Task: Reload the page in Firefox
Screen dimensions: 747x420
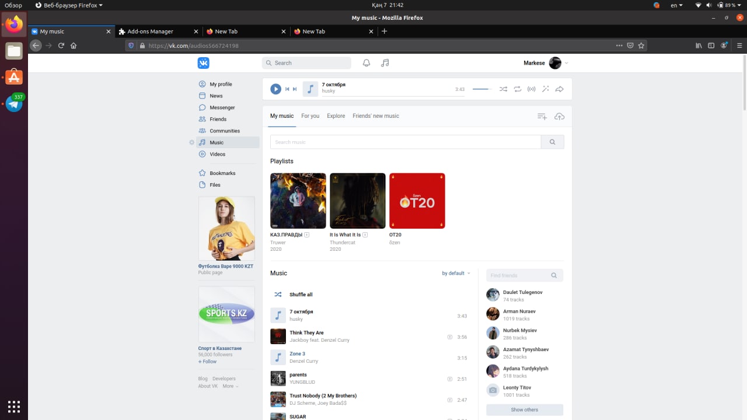Action: click(61, 45)
